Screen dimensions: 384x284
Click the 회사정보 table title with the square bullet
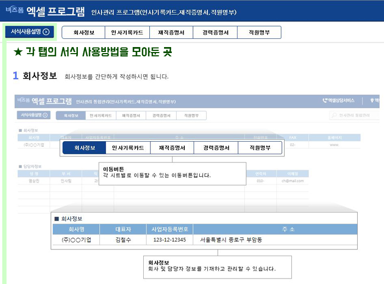[69, 218]
